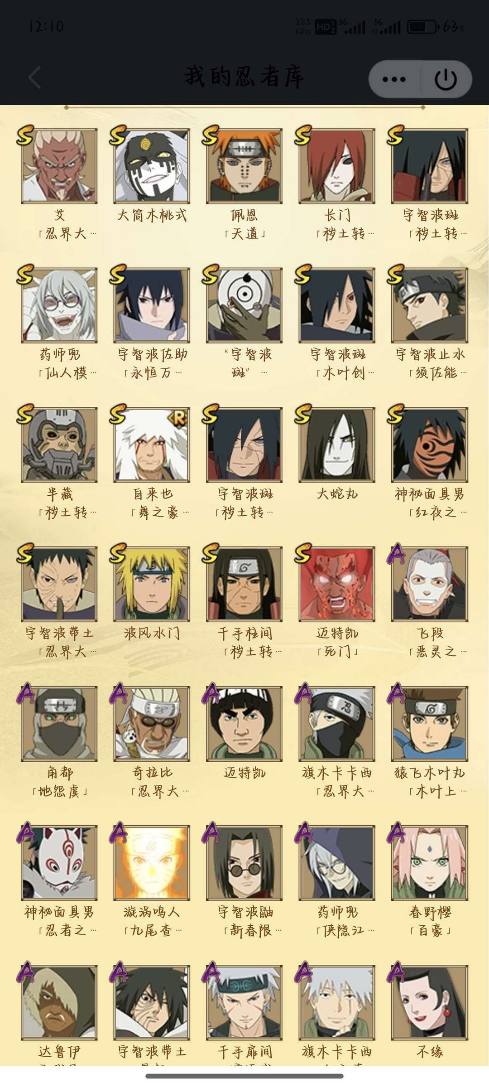489x1088 pixels.
Task: Tap the 角都「地怨虞」 portrait
Action: [59, 723]
